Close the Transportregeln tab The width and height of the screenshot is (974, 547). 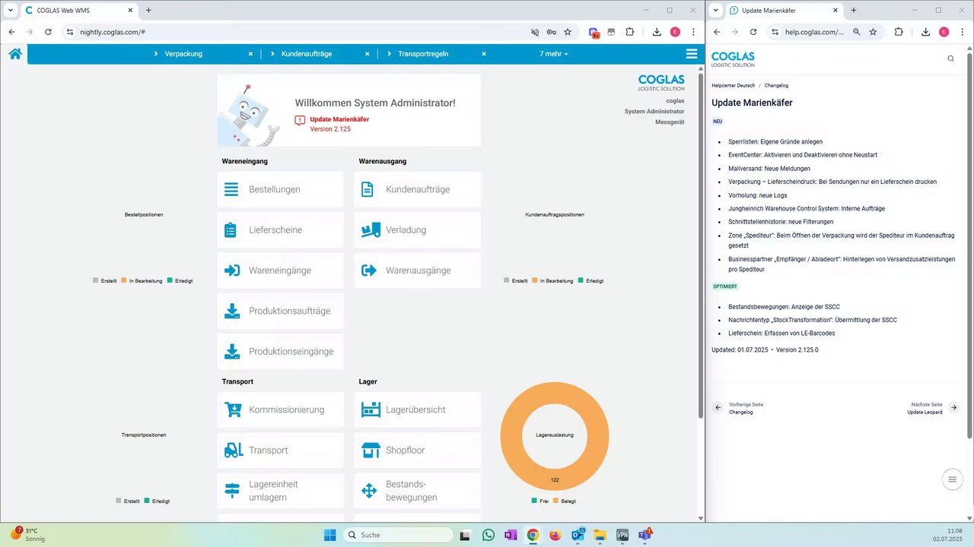pos(483,54)
